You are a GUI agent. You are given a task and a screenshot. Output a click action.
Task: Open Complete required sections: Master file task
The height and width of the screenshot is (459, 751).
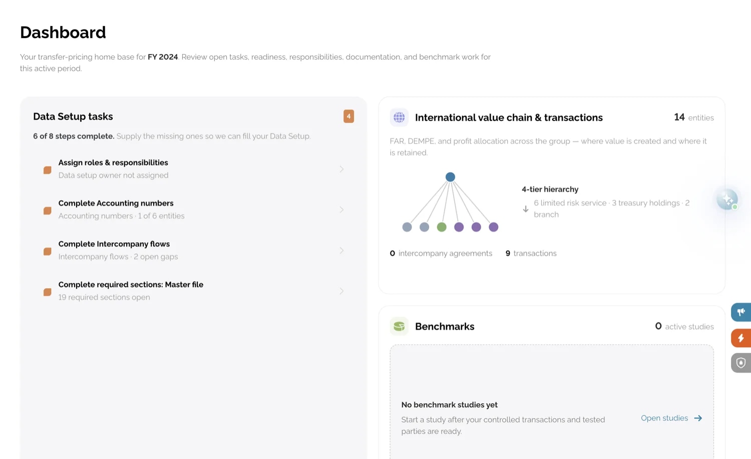[193, 291]
